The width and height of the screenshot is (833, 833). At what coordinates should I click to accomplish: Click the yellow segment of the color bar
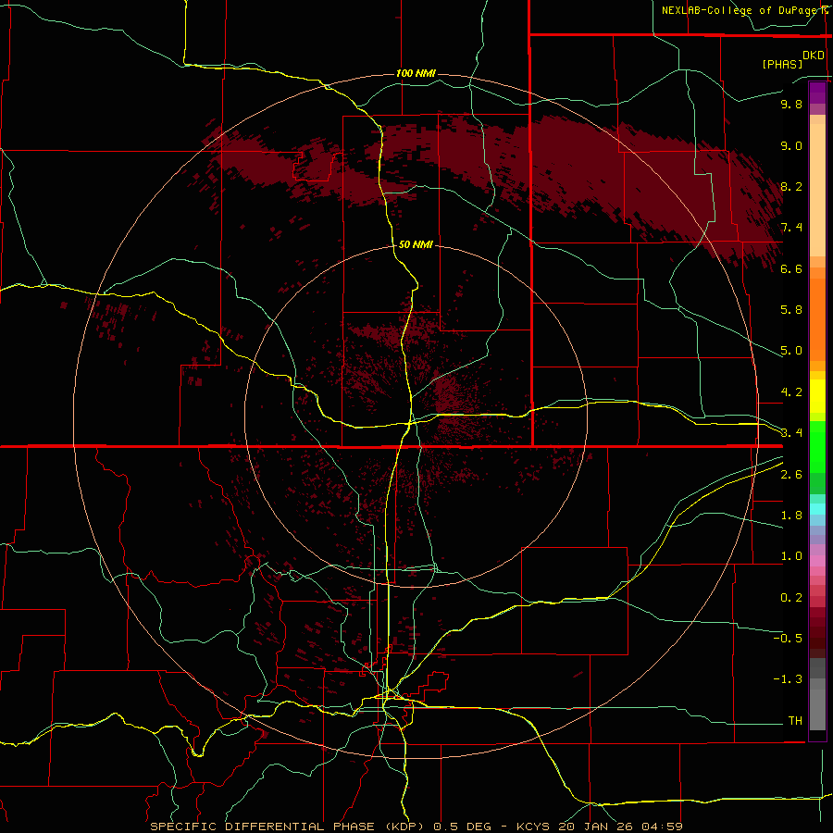[817, 396]
